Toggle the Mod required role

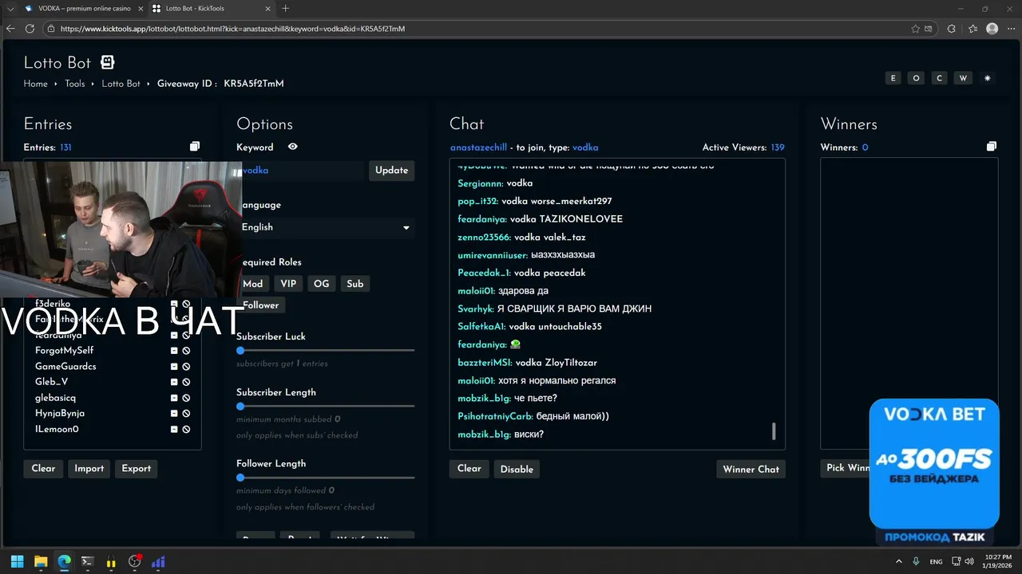click(x=252, y=284)
